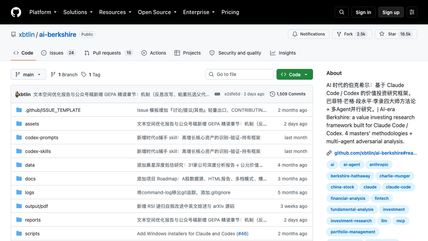Screen dimensions: 428x241
Task: Select the portfolio-management topic tag
Action: tap(353, 232)
